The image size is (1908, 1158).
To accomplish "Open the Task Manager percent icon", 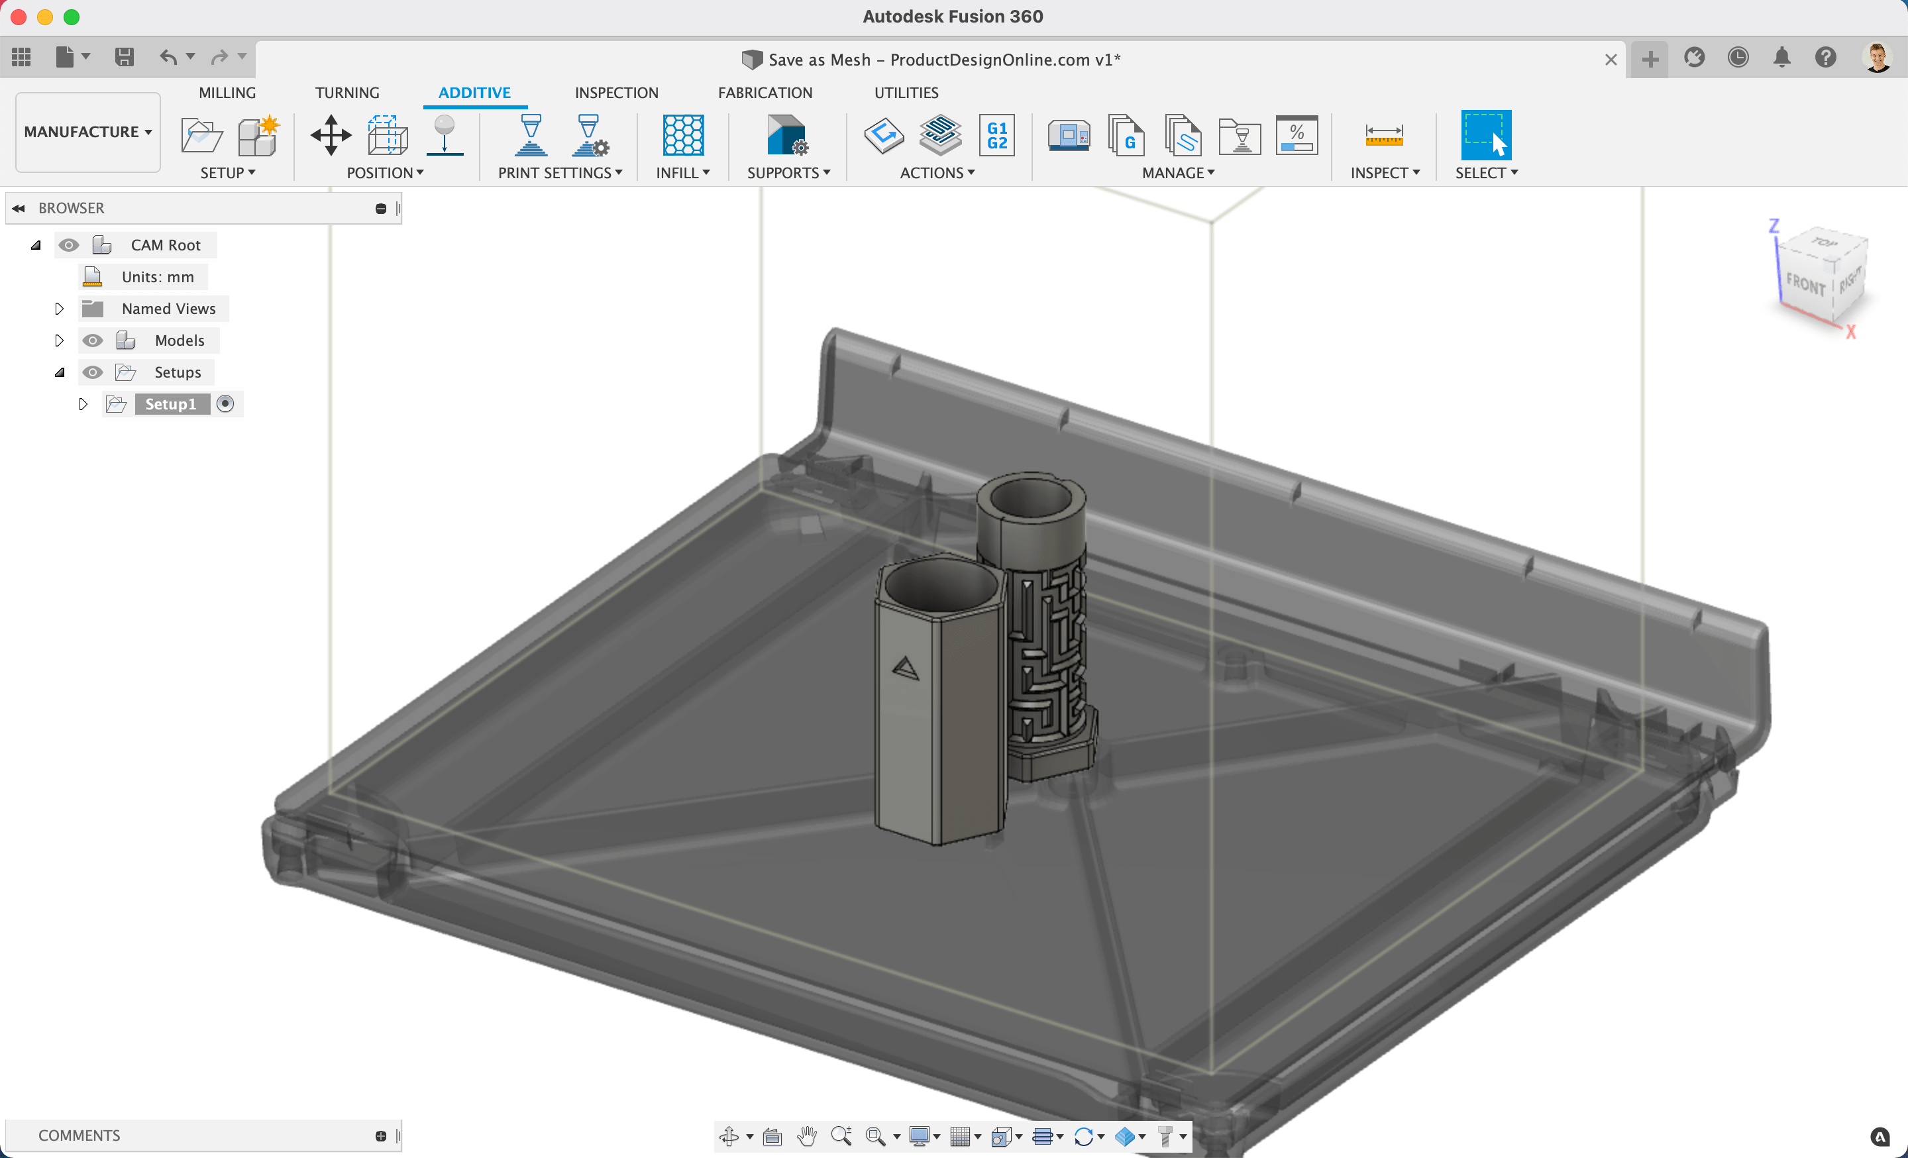I will click(1297, 135).
